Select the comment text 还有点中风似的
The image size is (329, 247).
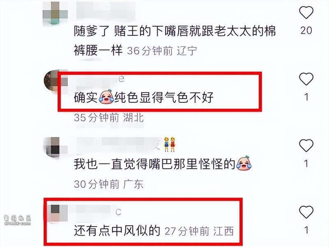(x=117, y=231)
